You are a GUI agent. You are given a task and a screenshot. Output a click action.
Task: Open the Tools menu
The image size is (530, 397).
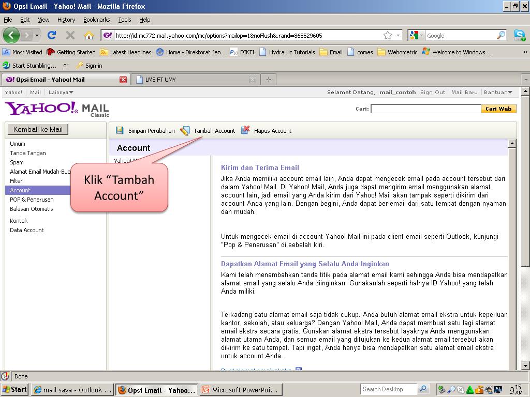coord(124,20)
